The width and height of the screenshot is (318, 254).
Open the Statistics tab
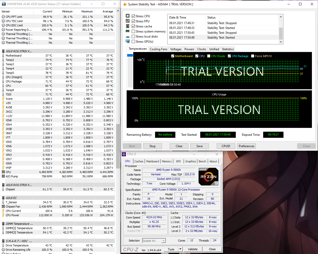(228, 49)
